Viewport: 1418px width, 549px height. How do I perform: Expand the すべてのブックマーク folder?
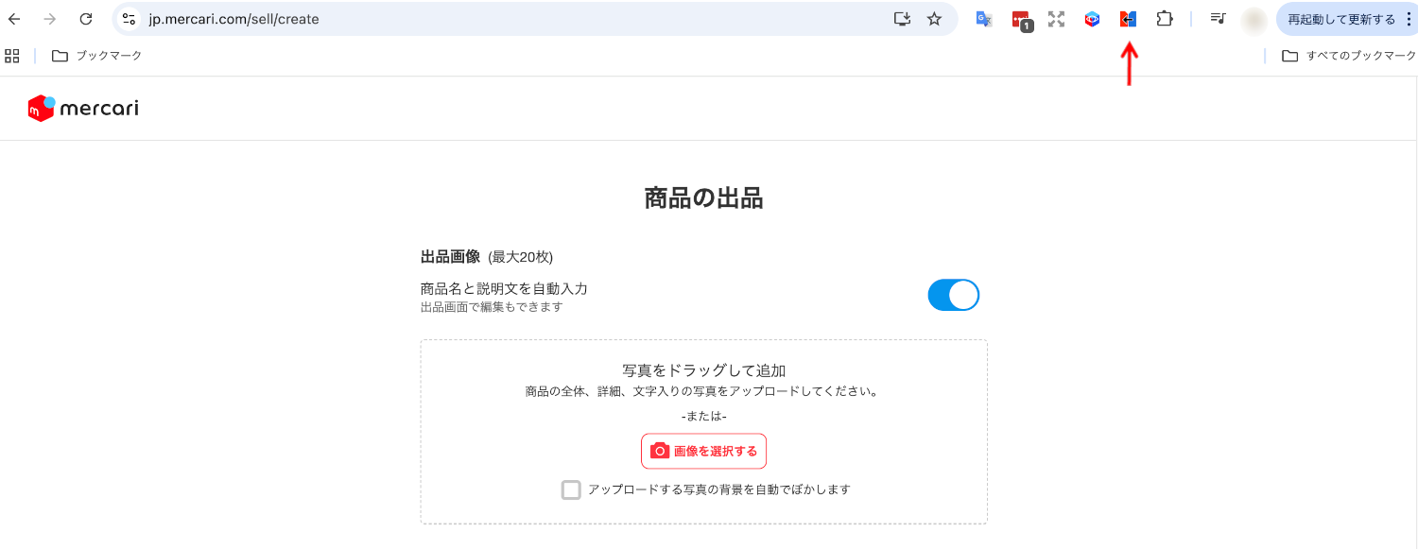[x=1349, y=56]
